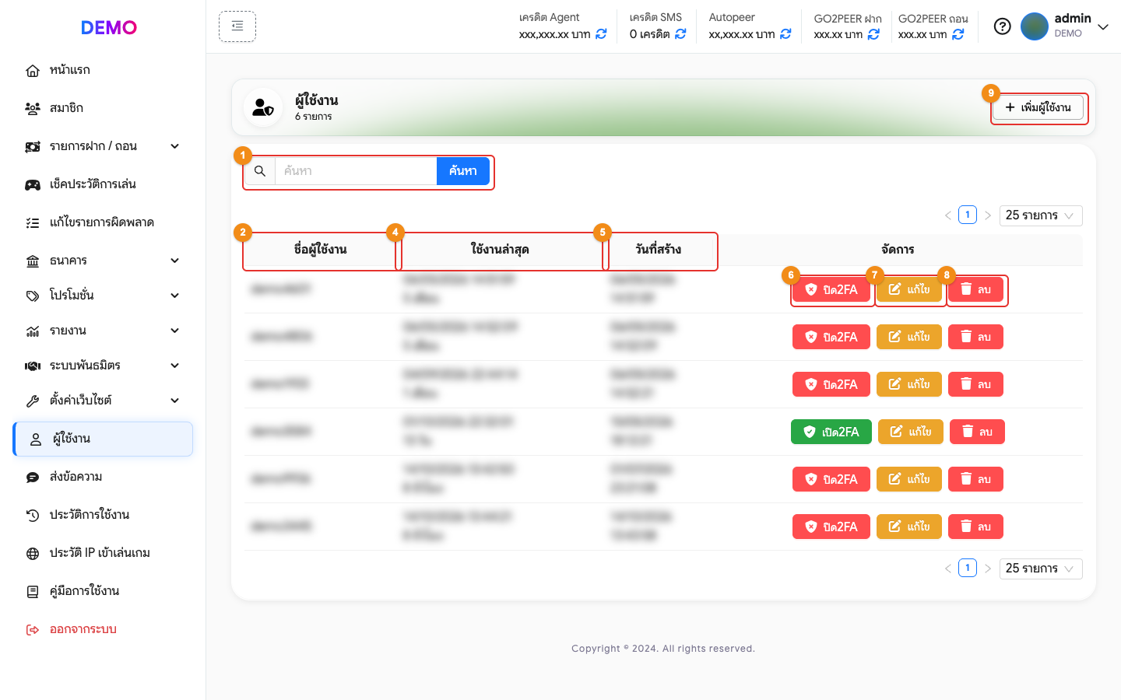Screen dimensions: 1121x700
Task: Refresh the Autopeer balance
Action: click(x=785, y=34)
